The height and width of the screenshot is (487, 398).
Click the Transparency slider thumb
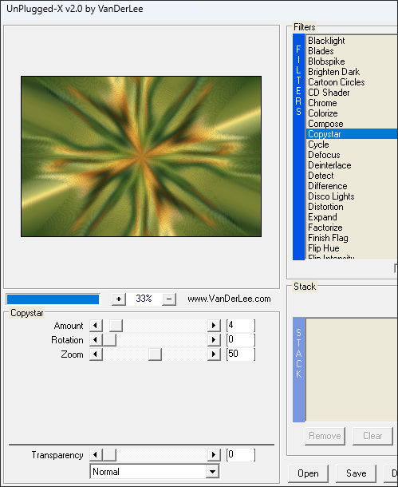109,455
